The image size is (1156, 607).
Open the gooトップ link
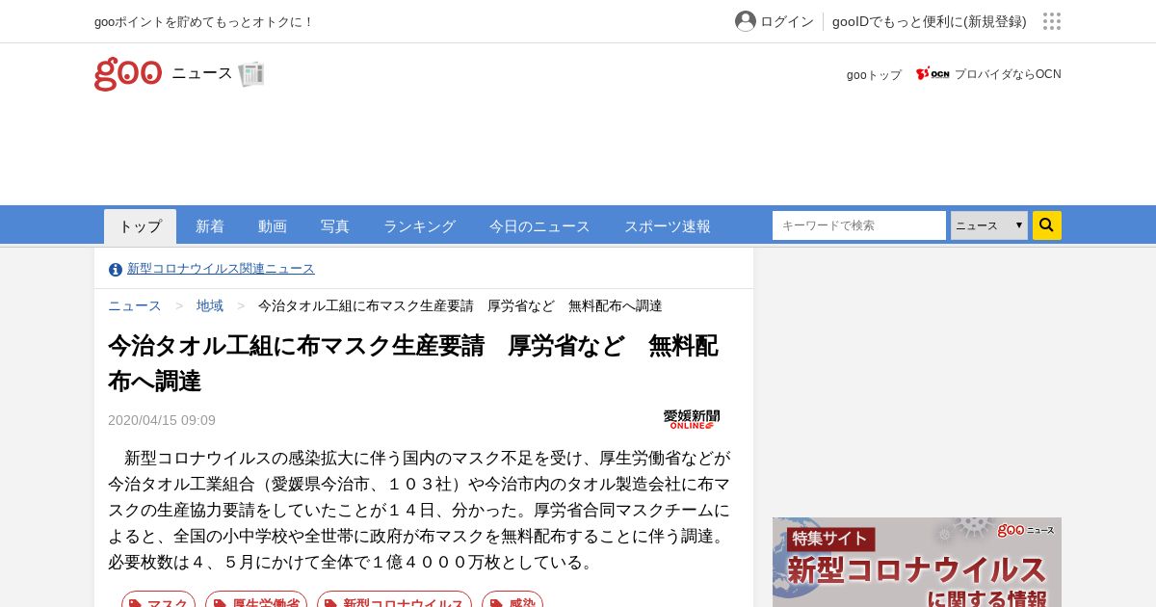[874, 74]
